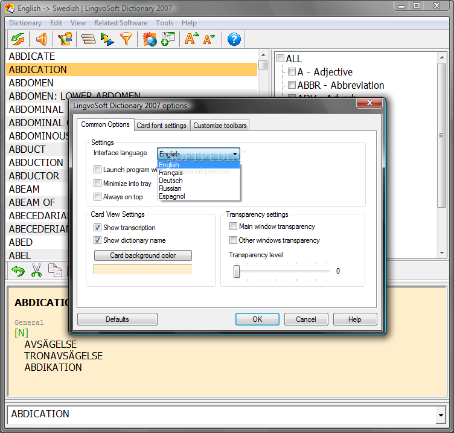Viewport: 454px width, 433px height.
Task: Decrease font size with smaller A icon
Action: pos(209,39)
